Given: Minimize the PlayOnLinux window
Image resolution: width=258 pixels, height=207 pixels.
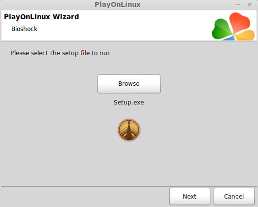Looking at the screenshot, I should tap(238, 5).
